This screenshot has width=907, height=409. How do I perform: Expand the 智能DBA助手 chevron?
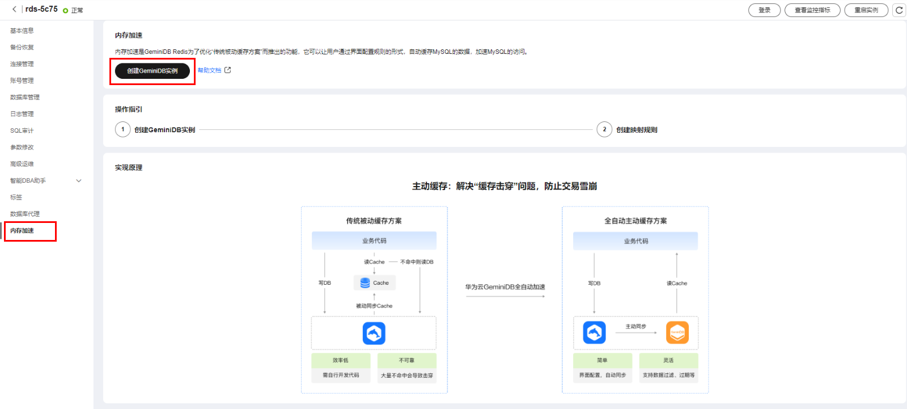click(79, 181)
